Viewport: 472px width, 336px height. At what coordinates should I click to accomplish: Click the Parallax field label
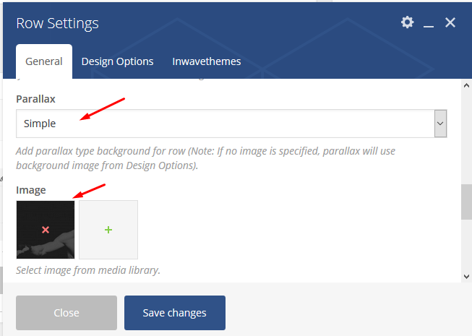pos(35,99)
